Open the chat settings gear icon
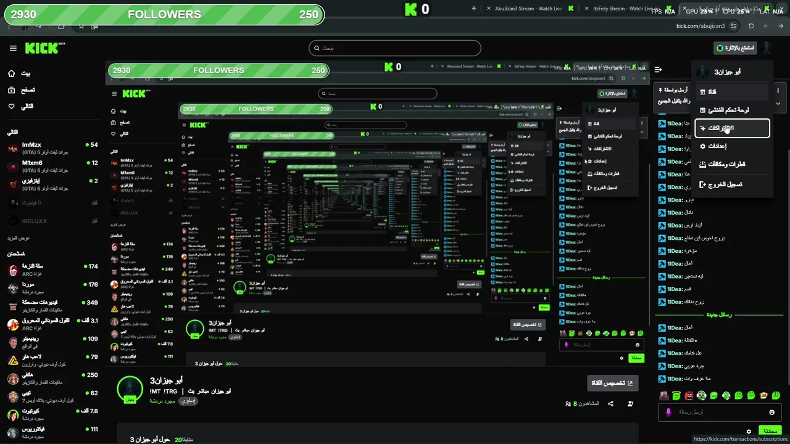Viewport: 790px width, 444px height. click(749, 431)
